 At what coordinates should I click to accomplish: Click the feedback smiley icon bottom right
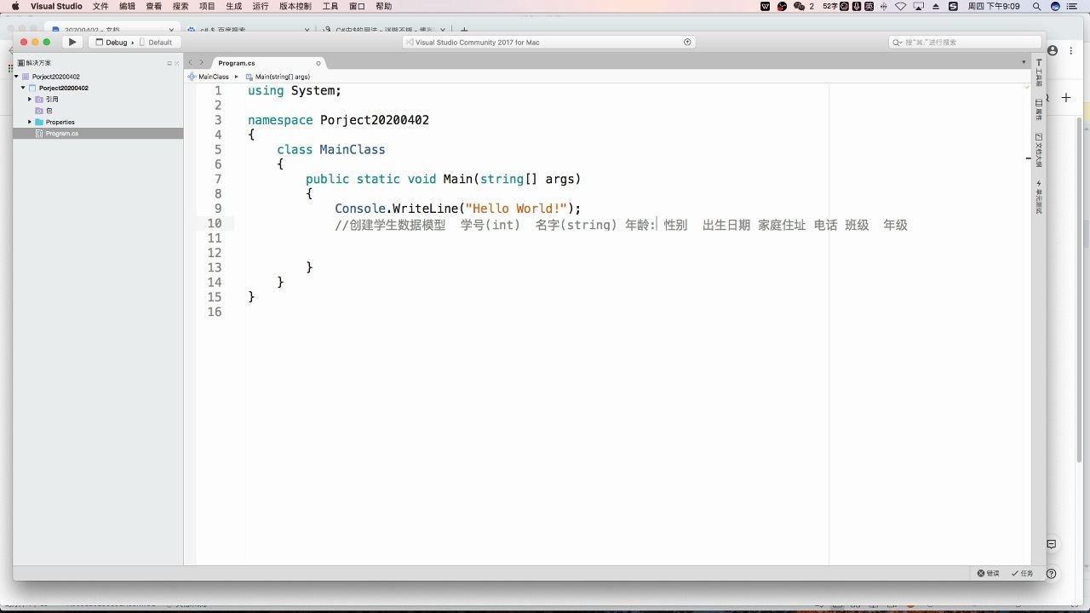tap(1051, 543)
